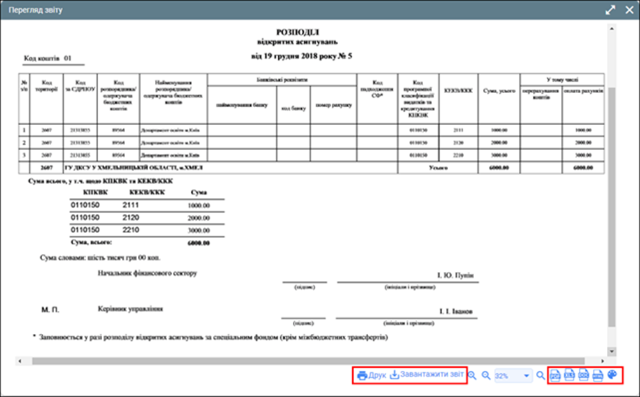Close the Перегляд звіту dialog
The image size is (640, 397).
click(628, 10)
